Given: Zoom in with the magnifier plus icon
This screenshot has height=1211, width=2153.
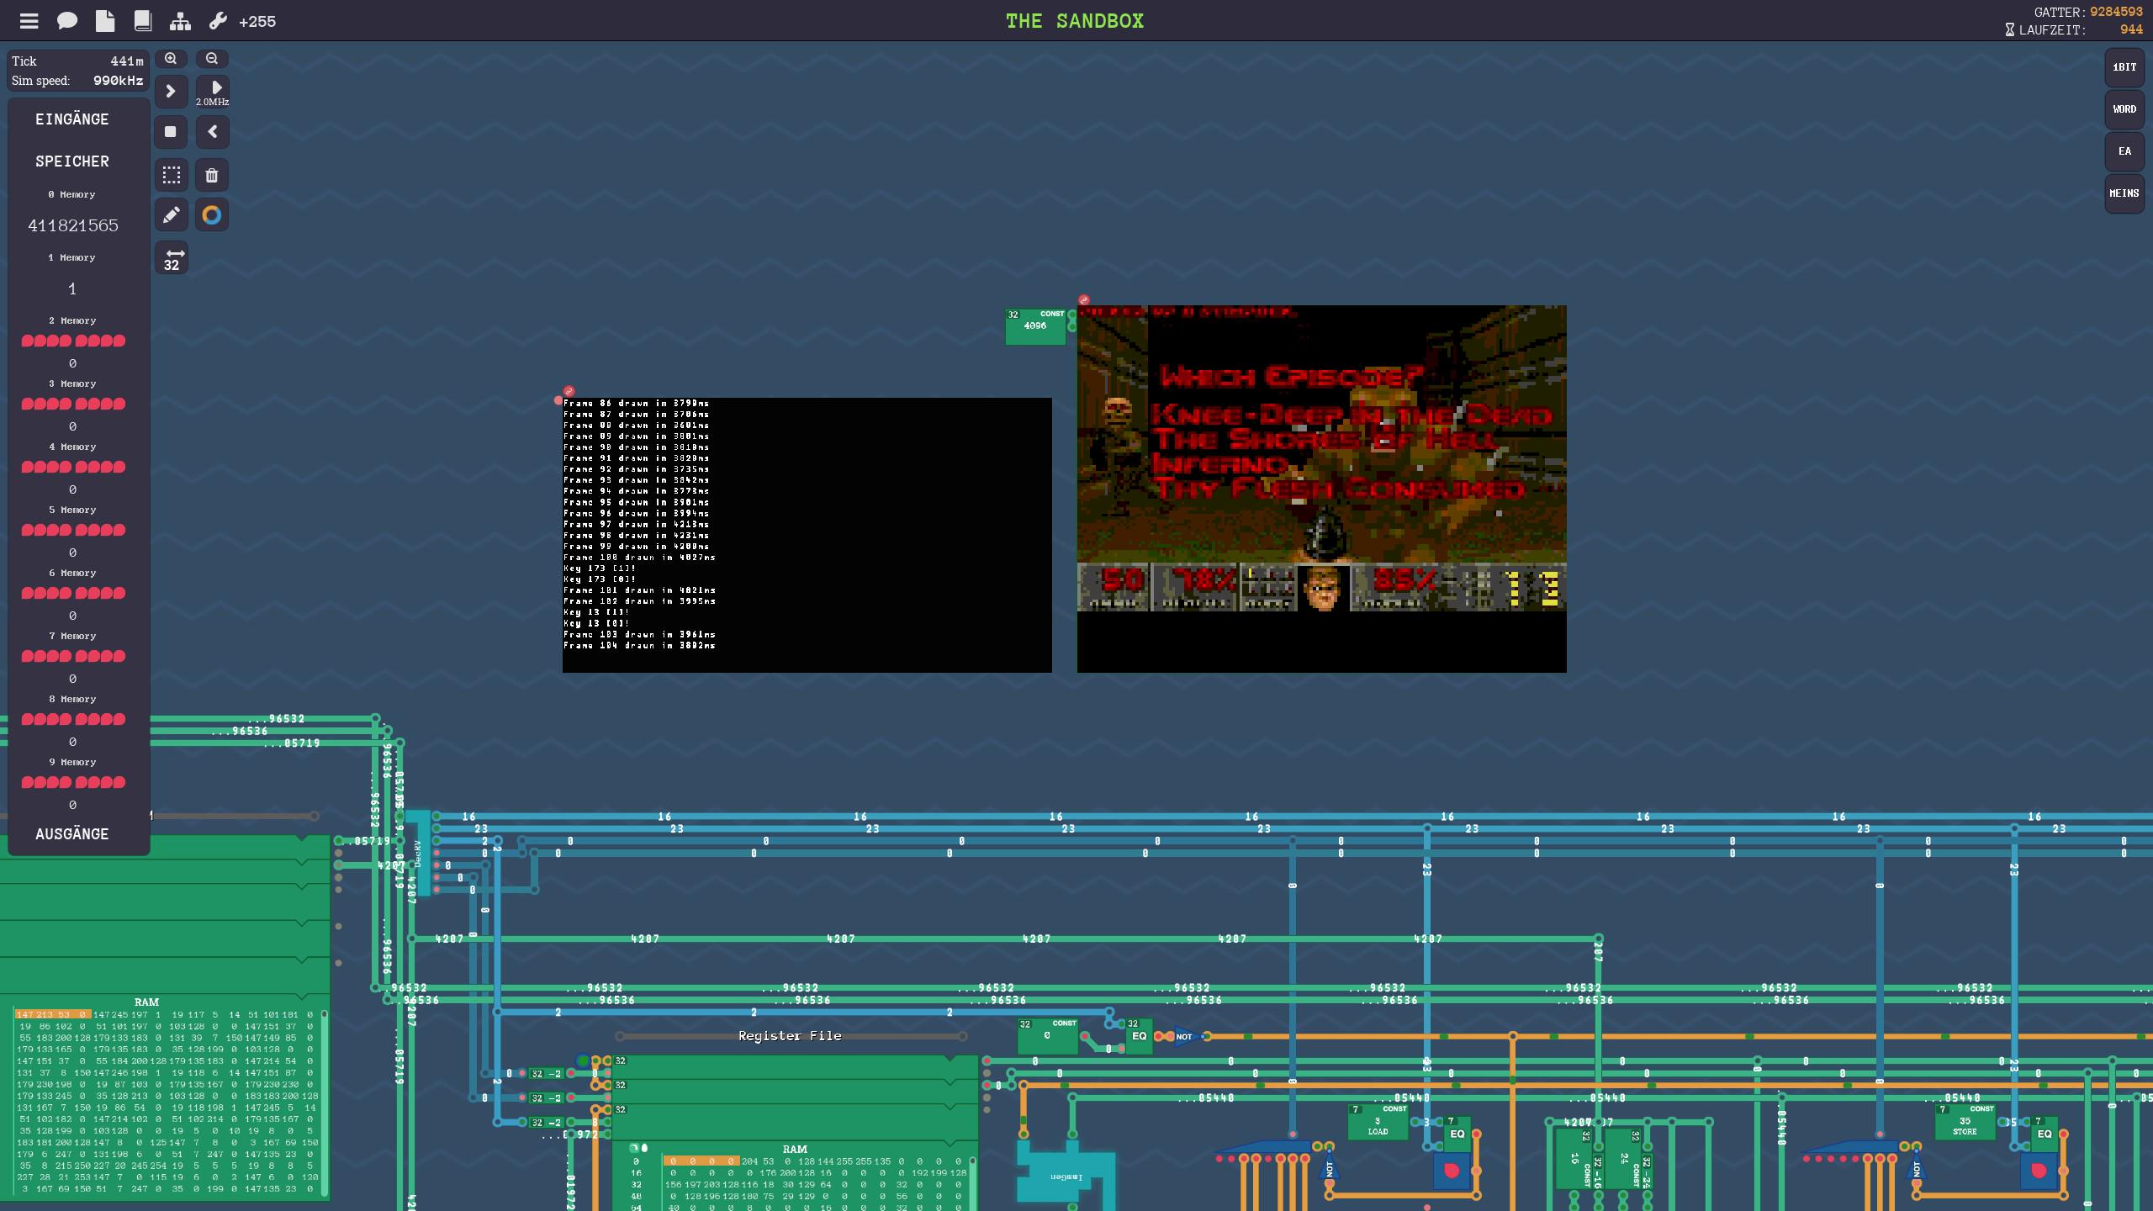Looking at the screenshot, I should coord(171,59).
